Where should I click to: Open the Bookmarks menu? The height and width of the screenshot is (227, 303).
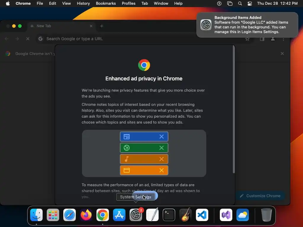pos(106,4)
